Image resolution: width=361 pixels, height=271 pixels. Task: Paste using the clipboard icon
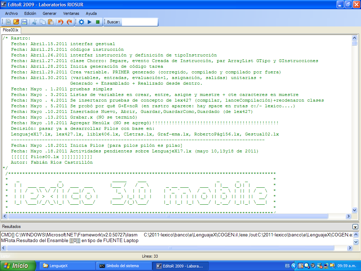50,22
